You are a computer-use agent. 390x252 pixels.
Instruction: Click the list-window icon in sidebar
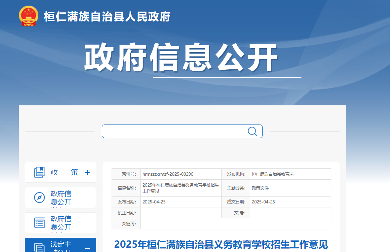[x=39, y=223]
